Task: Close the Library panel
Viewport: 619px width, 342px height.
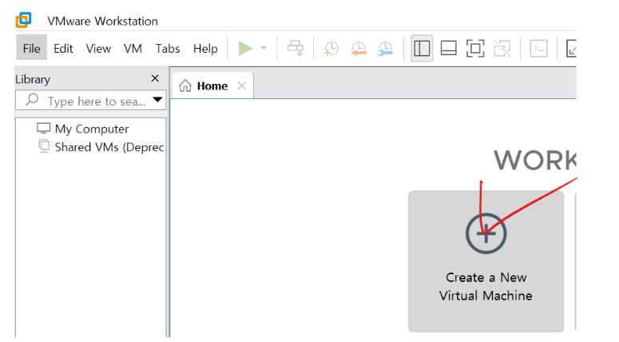Action: [155, 78]
